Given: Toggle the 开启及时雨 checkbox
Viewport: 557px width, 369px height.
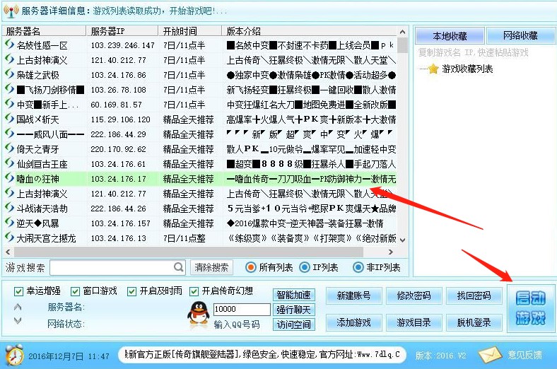Looking at the screenshot, I should point(131,291).
